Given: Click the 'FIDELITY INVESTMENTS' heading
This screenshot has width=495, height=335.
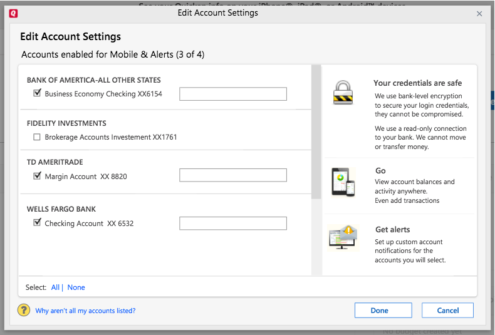Looking at the screenshot, I should point(66,123).
